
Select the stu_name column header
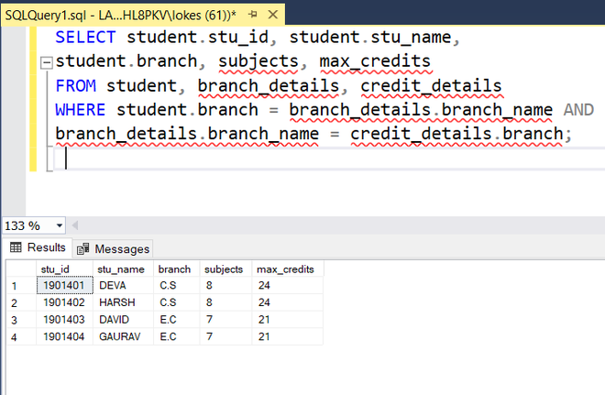pyautogui.click(x=122, y=269)
